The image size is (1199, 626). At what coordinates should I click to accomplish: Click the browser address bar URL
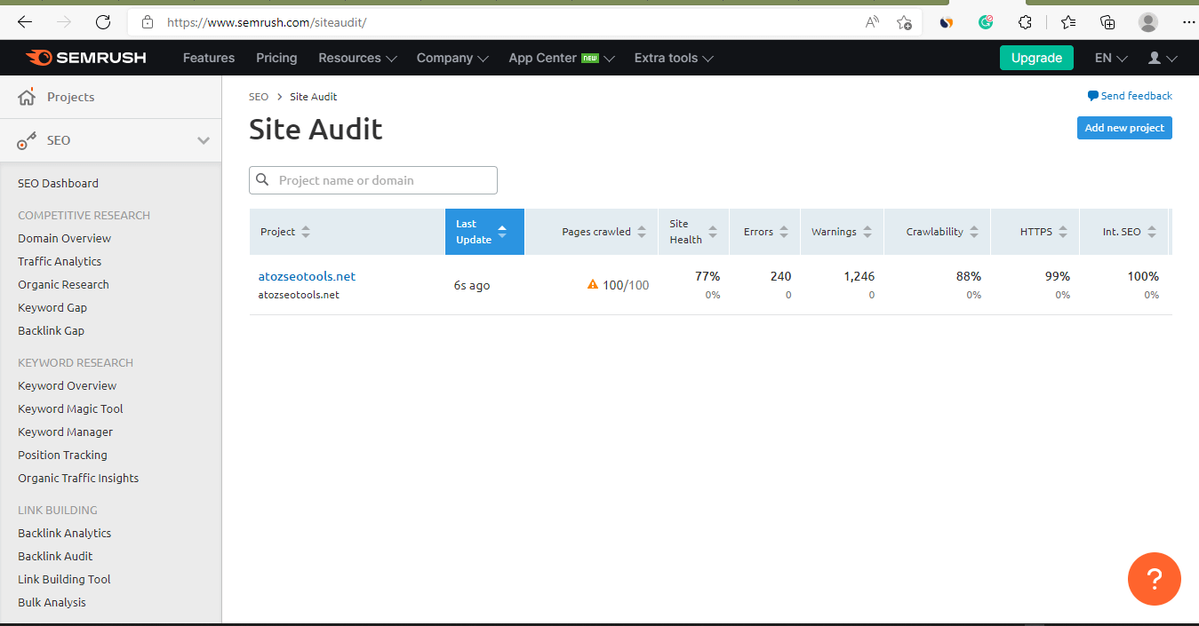[267, 22]
